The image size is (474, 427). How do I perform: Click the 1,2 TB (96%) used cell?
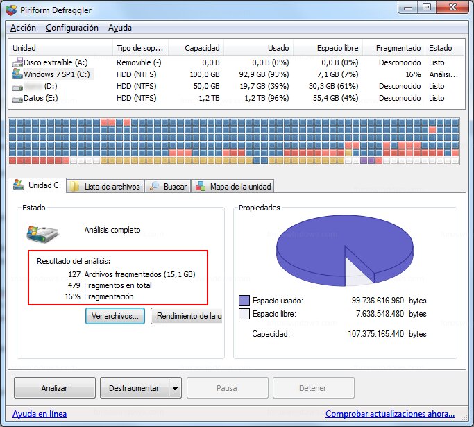click(x=266, y=98)
